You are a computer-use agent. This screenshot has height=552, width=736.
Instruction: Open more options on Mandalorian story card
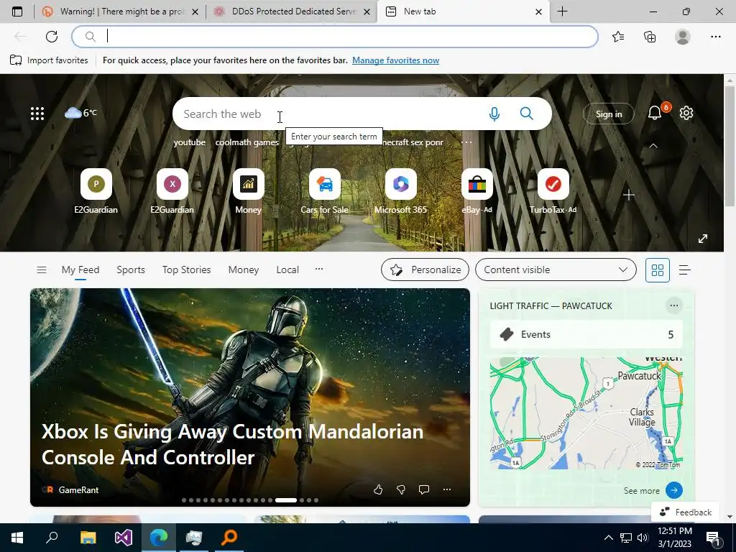(x=447, y=489)
